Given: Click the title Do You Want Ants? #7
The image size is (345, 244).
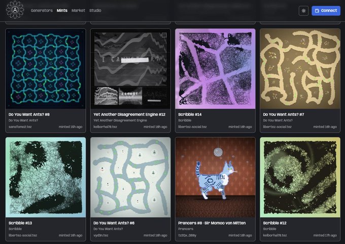Looking at the screenshot, I should point(284,114).
